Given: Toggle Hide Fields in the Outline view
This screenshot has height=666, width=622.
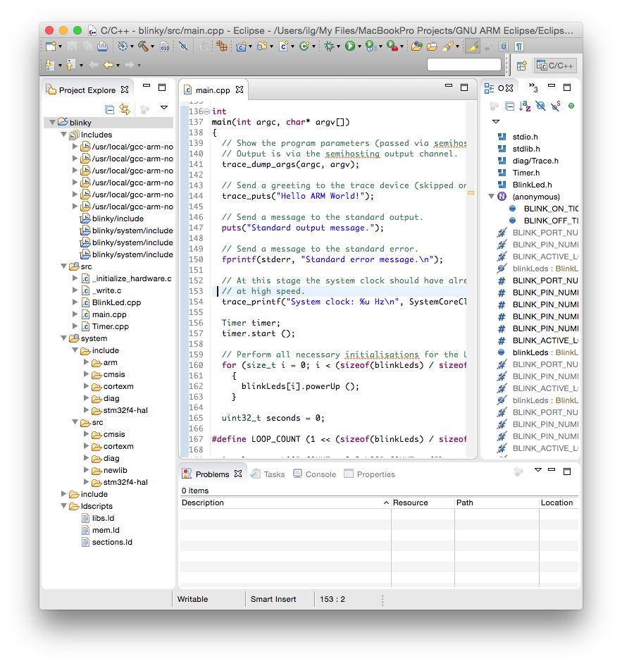Looking at the screenshot, I should point(540,105).
